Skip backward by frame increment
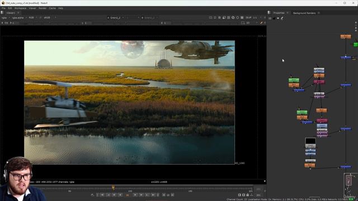Viewport: 358px width, 201px height. 164,195
